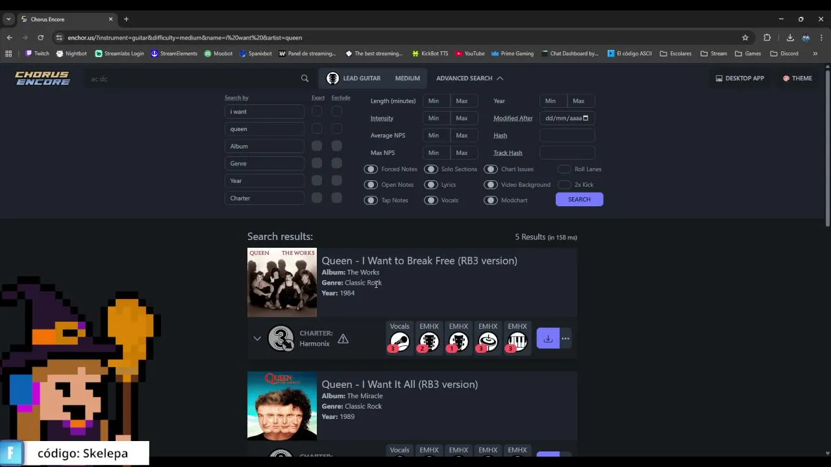Open the Lead Guitar instrument selector

point(354,78)
